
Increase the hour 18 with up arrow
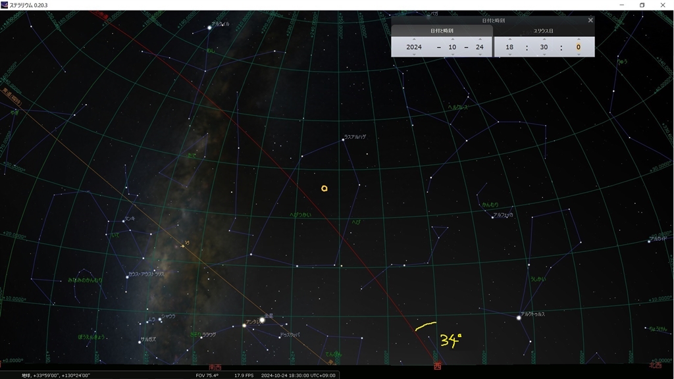click(509, 39)
